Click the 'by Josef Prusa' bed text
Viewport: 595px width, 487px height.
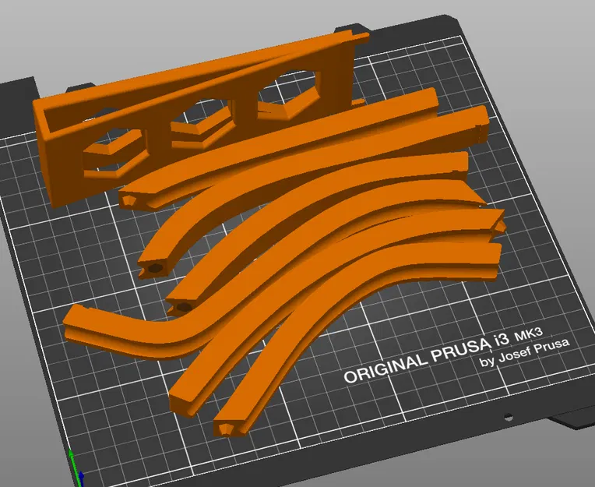coord(524,353)
